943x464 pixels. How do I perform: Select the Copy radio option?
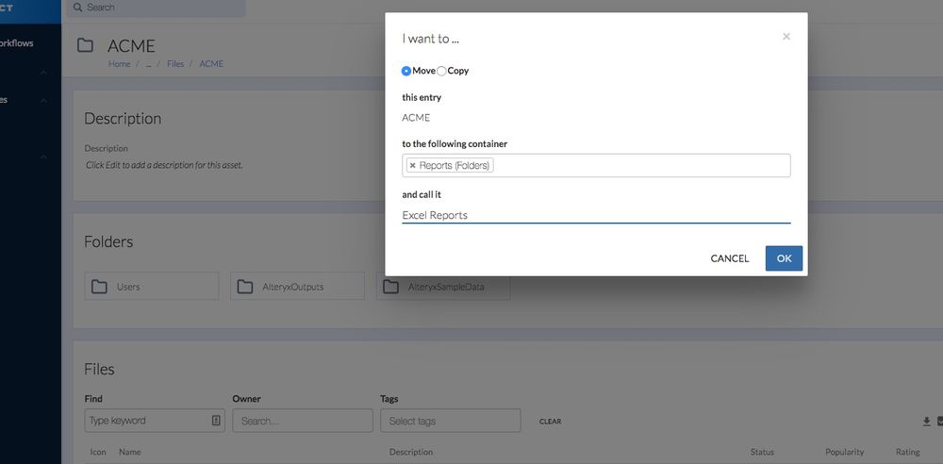click(441, 71)
